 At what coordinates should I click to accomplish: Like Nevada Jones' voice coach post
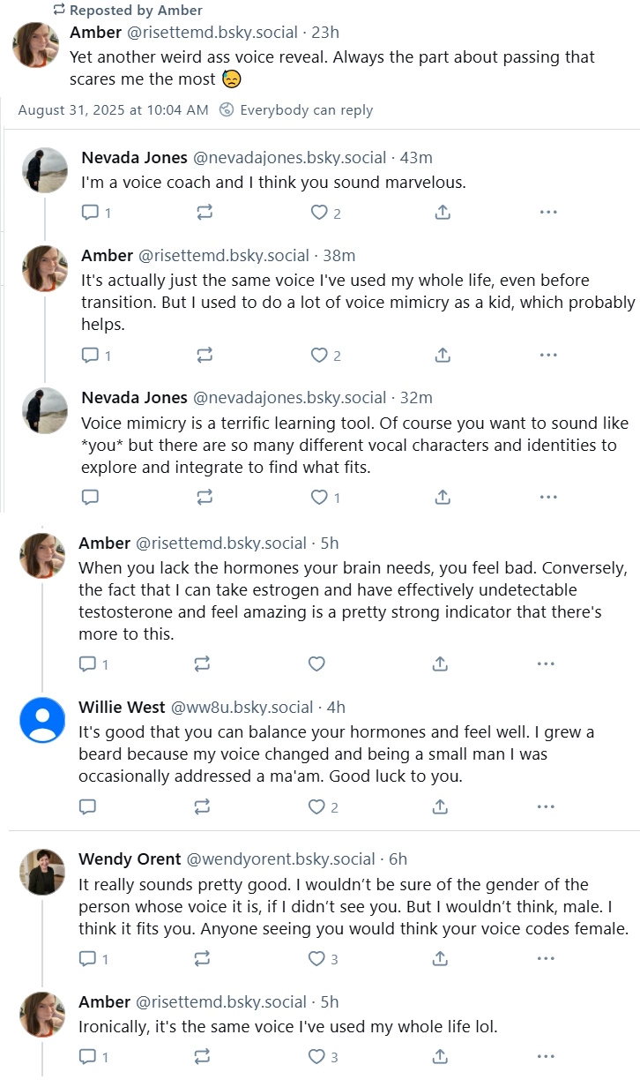click(x=319, y=213)
